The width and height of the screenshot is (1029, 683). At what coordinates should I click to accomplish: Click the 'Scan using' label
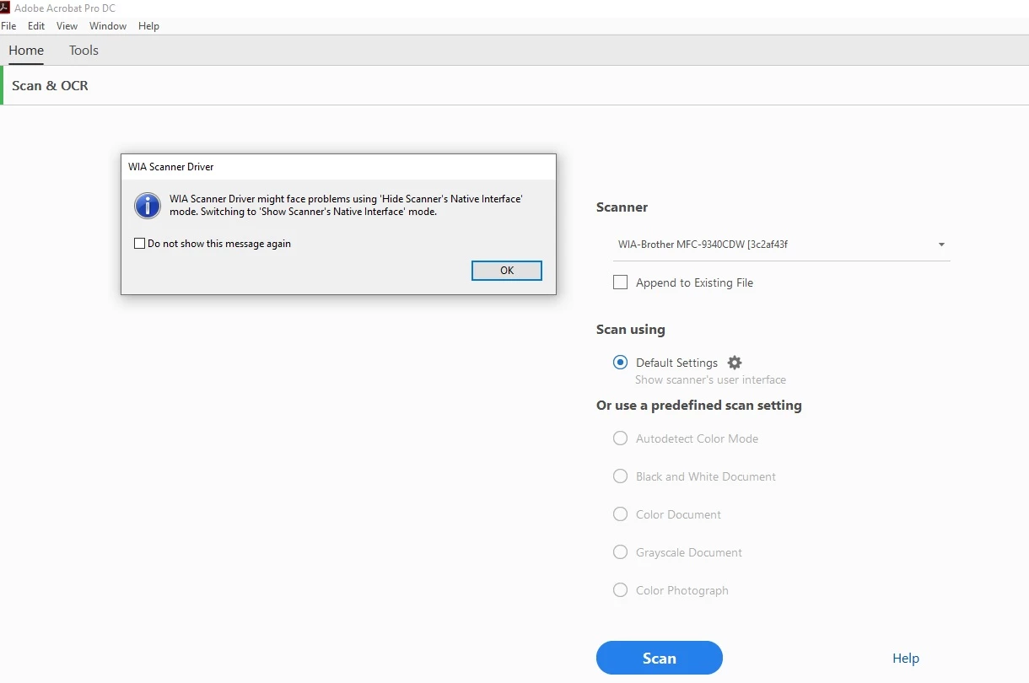pyautogui.click(x=631, y=330)
